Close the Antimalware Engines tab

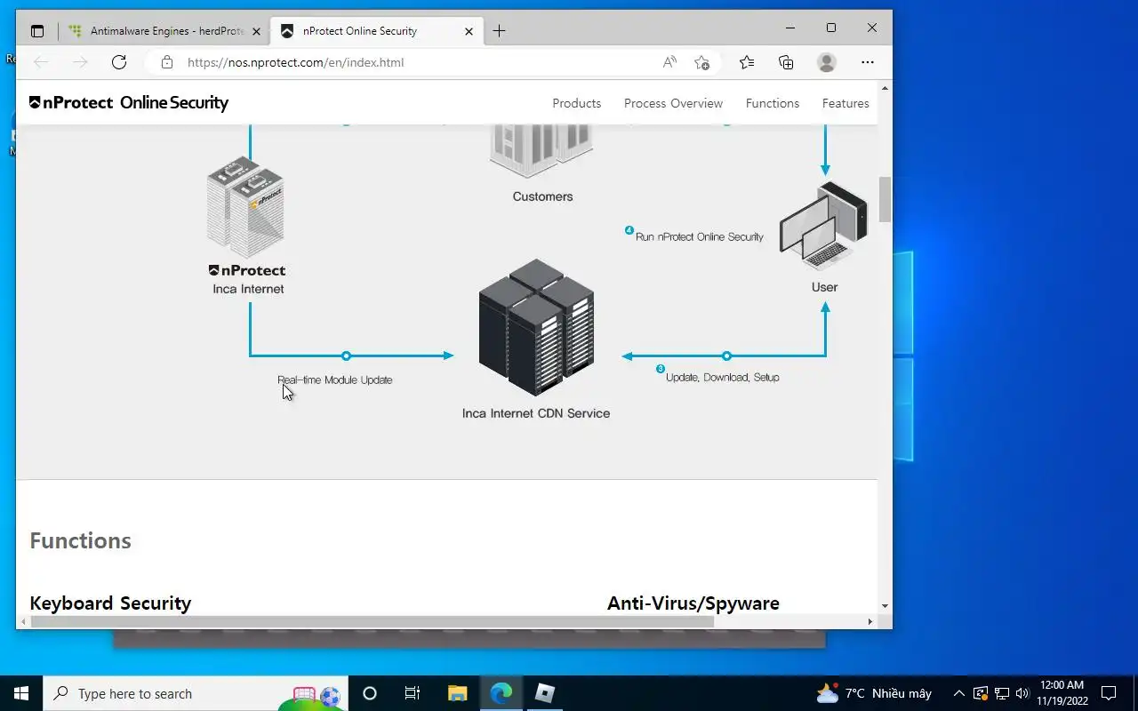[x=256, y=31]
